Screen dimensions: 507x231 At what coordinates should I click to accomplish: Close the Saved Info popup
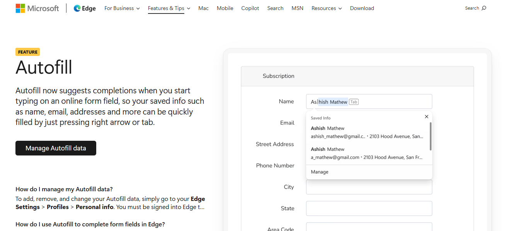coord(427,116)
